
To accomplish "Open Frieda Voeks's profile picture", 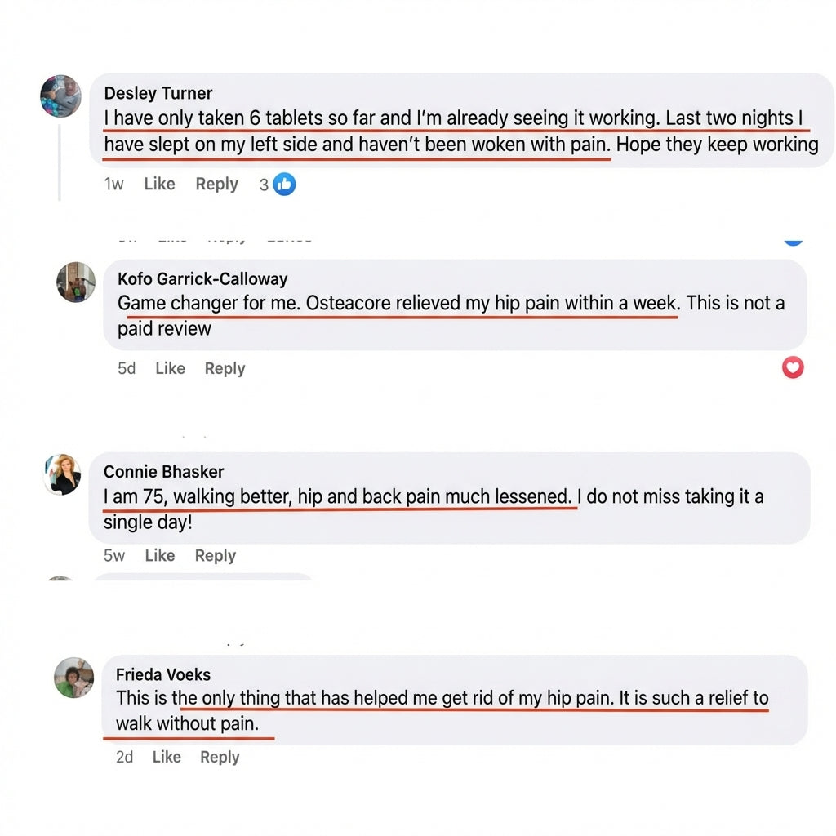I will [74, 677].
